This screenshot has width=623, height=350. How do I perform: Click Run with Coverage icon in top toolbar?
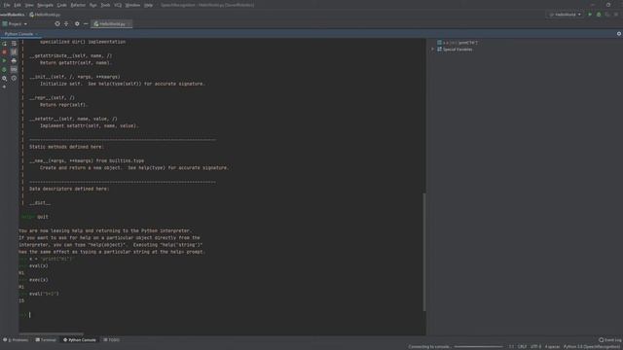pyautogui.click(x=607, y=15)
